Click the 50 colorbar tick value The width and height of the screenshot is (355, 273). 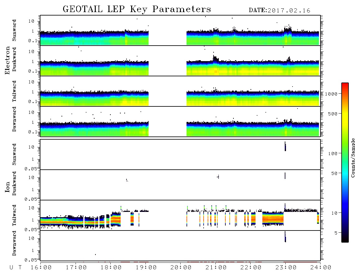click(x=334, y=173)
